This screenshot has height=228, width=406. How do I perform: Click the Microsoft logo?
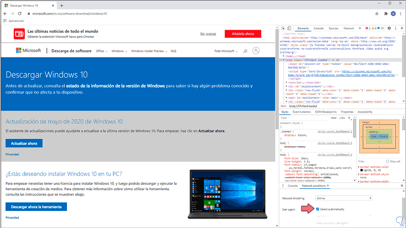[28, 50]
